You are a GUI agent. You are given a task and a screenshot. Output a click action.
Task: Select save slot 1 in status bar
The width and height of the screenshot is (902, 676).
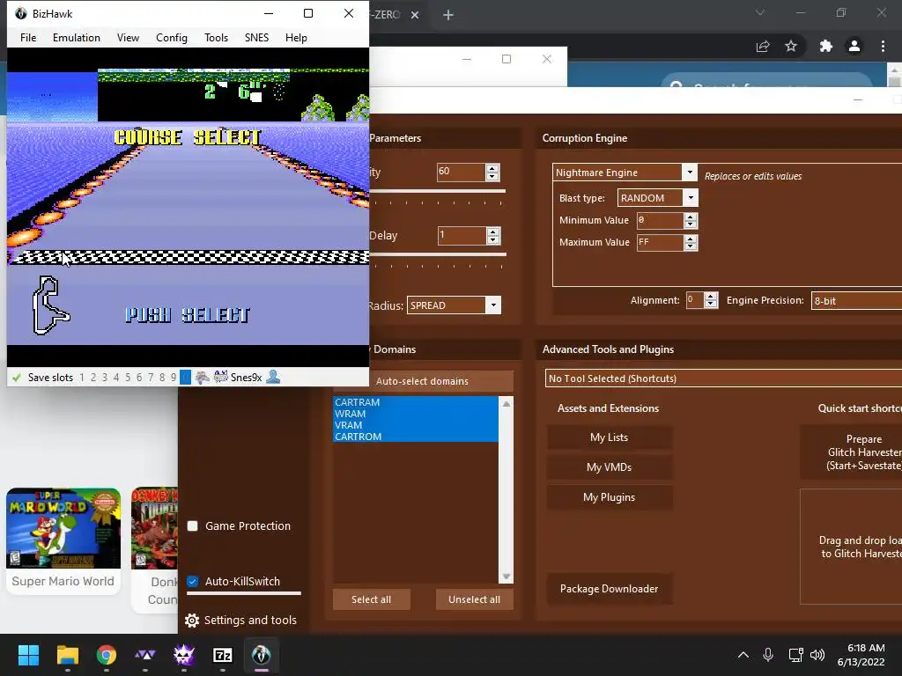coord(82,378)
